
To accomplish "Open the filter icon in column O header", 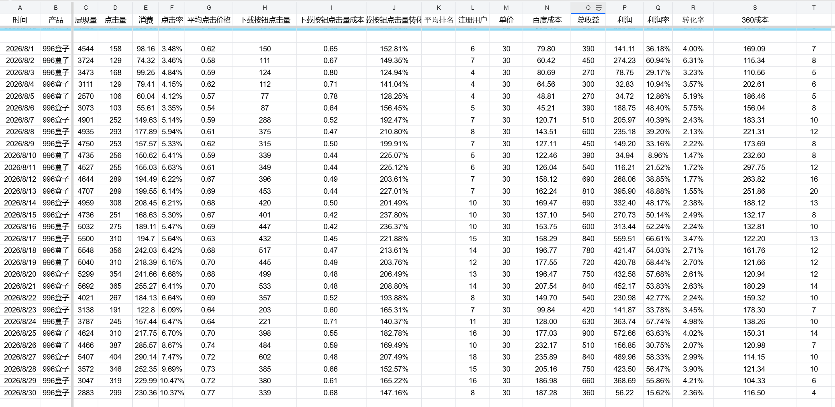I will tap(599, 8).
